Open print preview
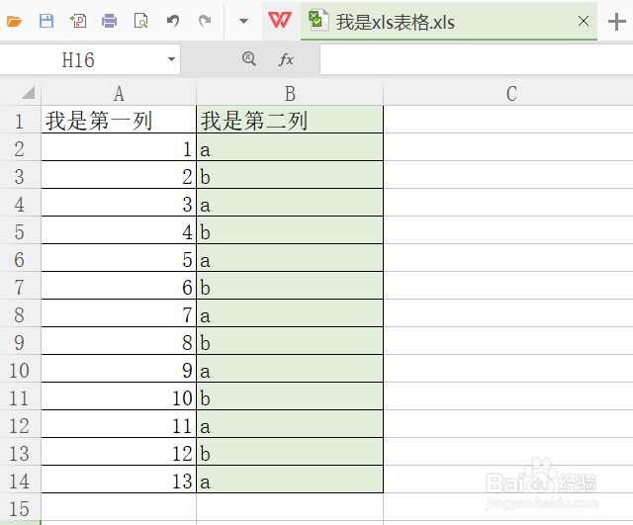633x525 pixels. (x=140, y=21)
